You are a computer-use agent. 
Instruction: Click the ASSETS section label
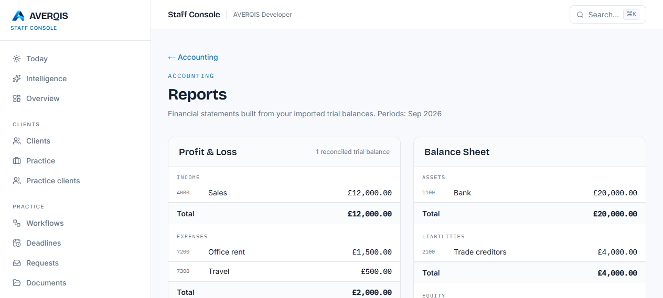coord(434,178)
